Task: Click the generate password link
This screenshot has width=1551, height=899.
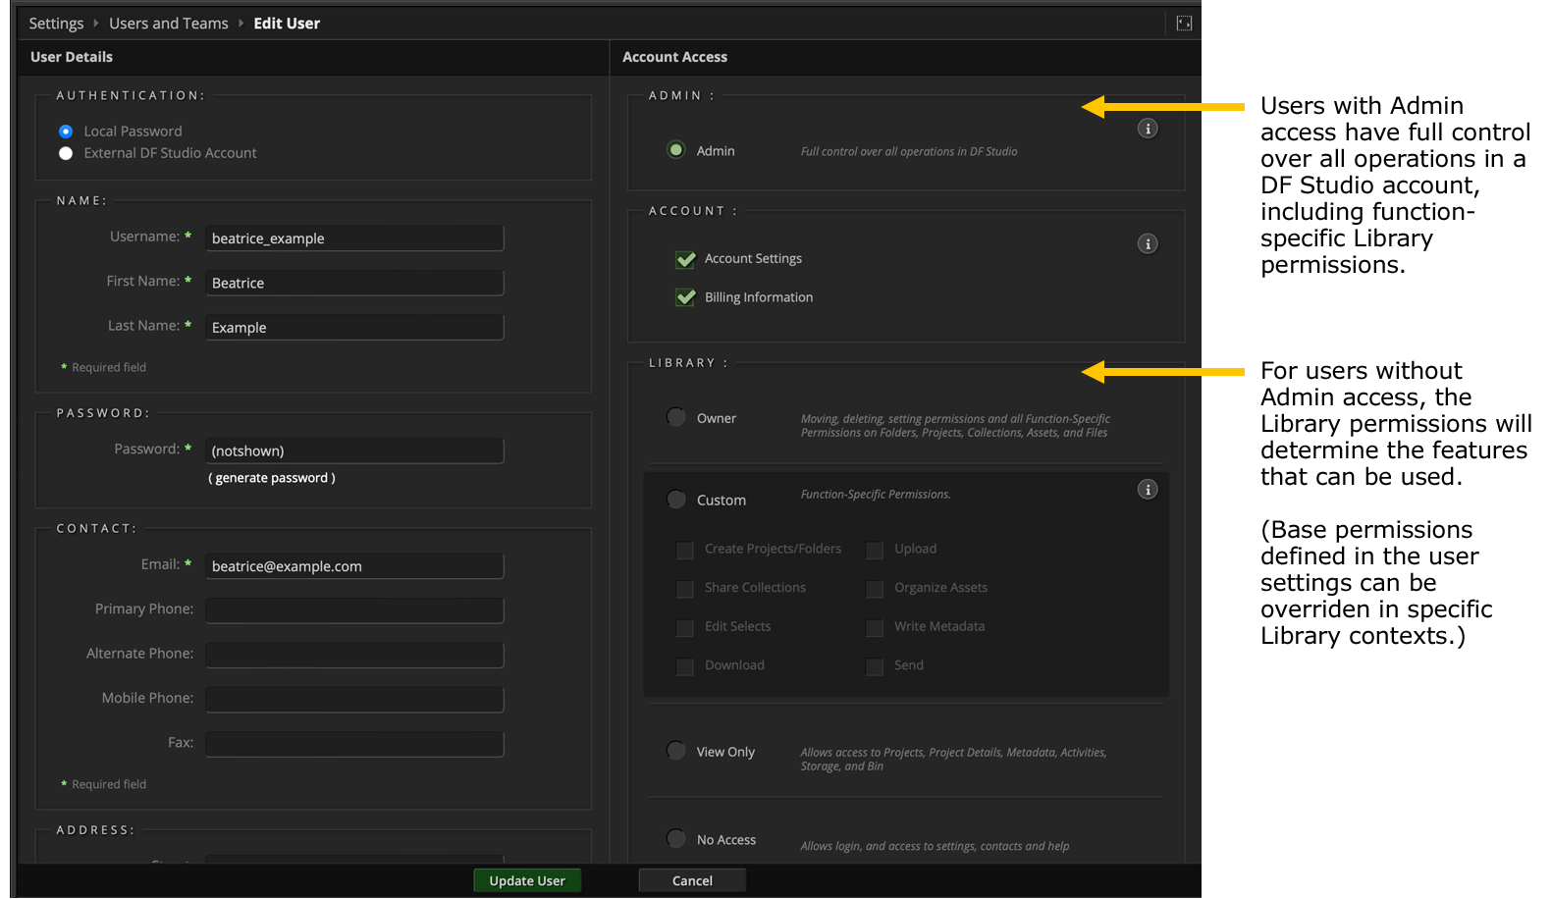Action: point(272,478)
